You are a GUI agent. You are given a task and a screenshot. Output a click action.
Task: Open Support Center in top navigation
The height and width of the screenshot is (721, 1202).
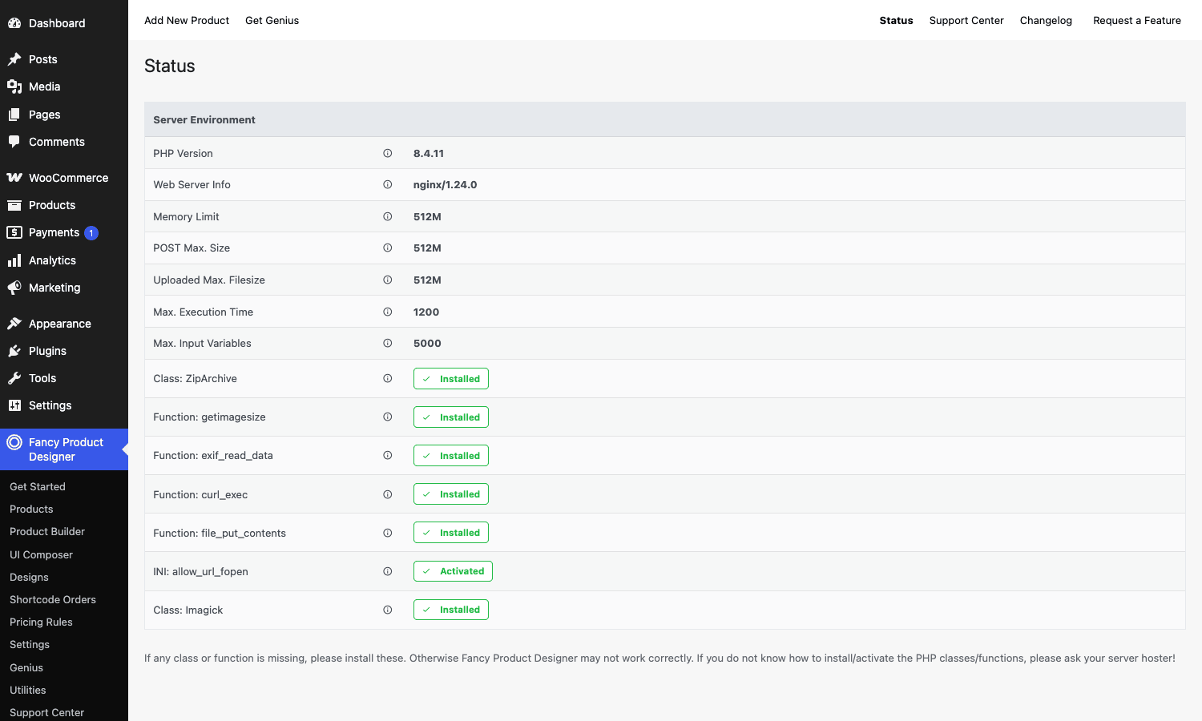tap(966, 20)
